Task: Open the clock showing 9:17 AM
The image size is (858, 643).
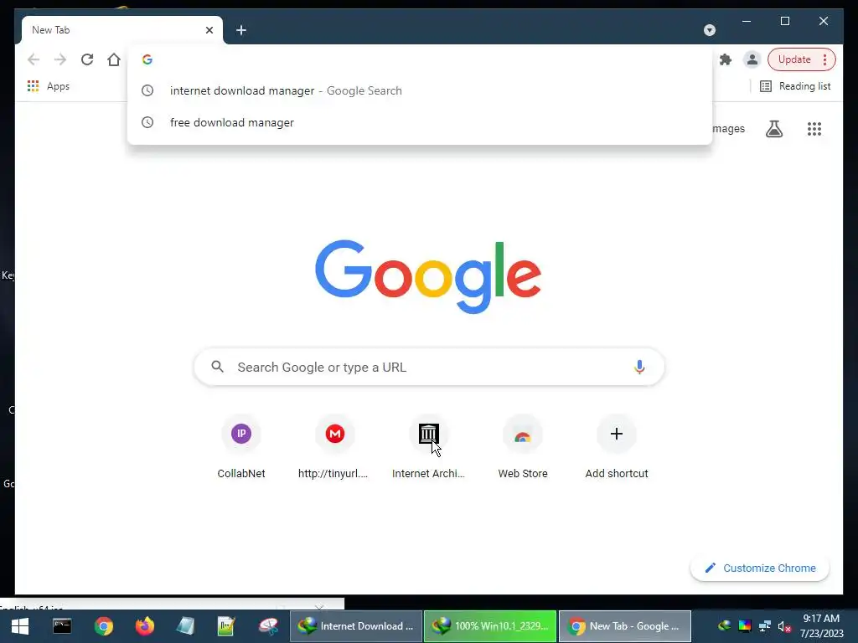Action: point(821,626)
